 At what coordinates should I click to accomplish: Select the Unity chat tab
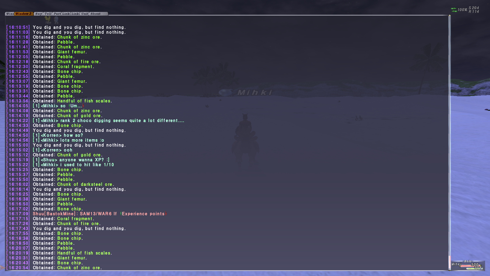(x=85, y=14)
